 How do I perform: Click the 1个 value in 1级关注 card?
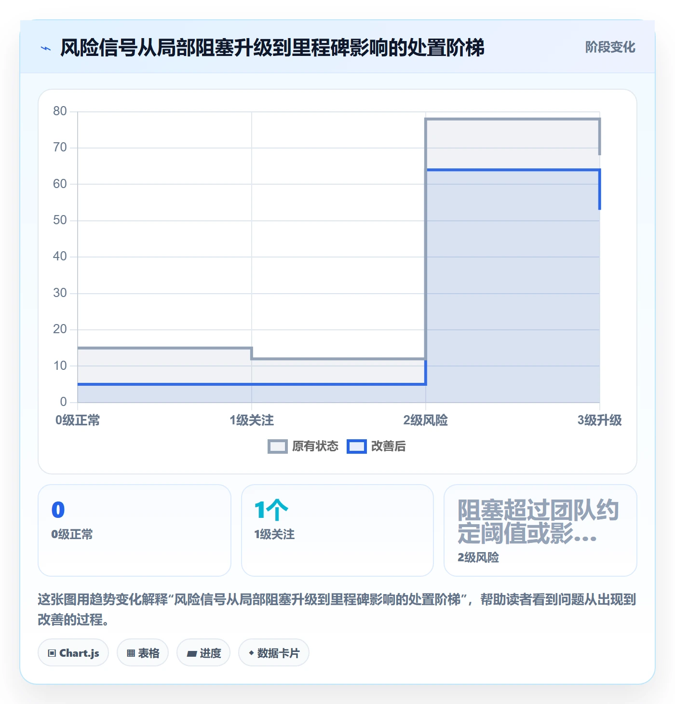(x=271, y=510)
